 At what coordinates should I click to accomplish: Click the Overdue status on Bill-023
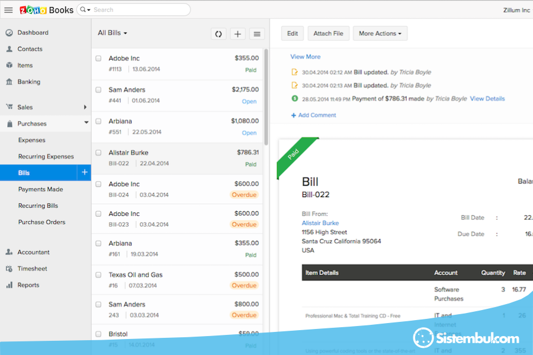pos(244,224)
